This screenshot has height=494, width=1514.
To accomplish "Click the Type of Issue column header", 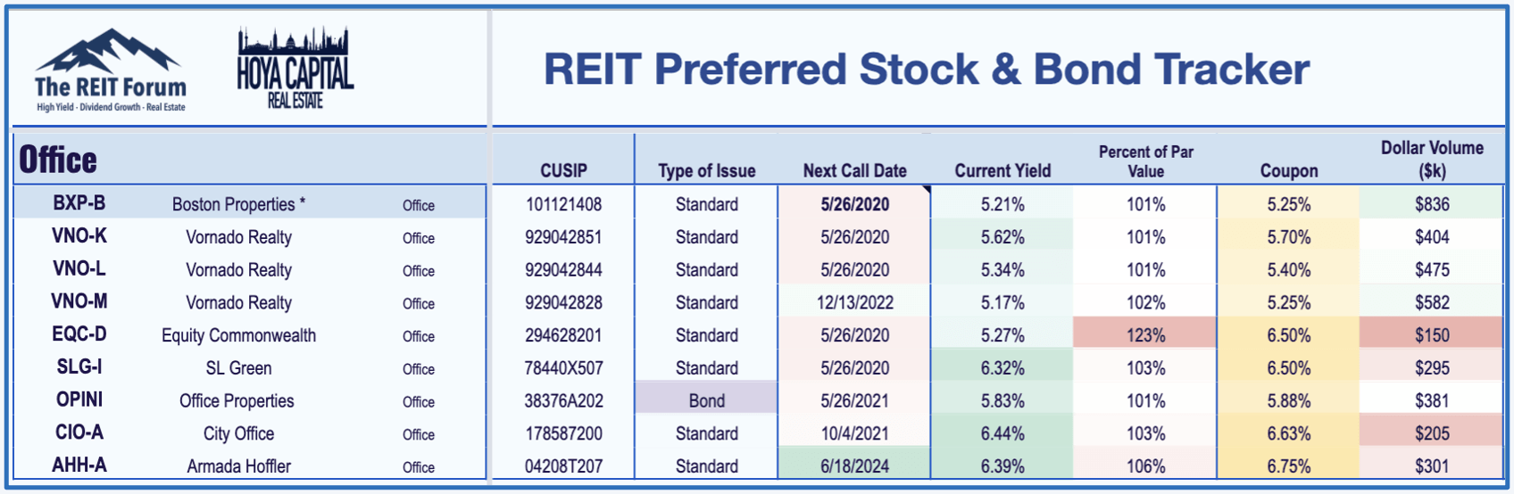I will [x=706, y=170].
